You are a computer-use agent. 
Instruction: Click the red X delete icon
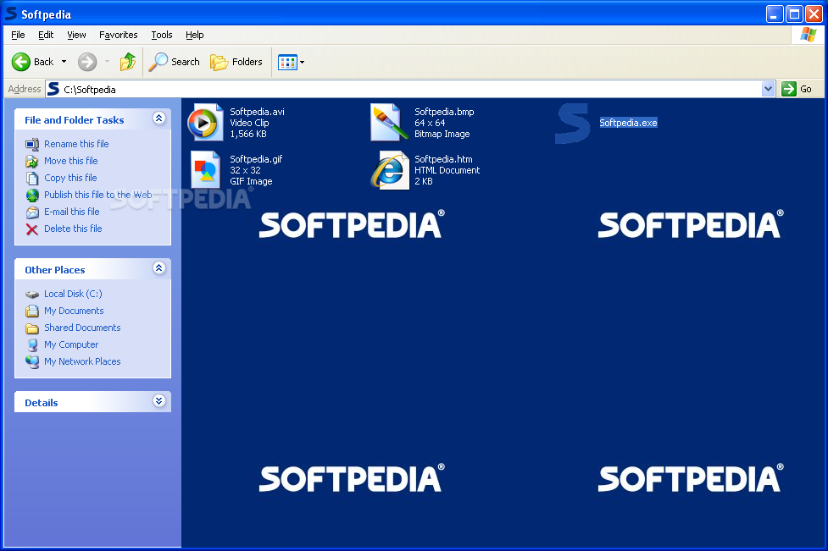click(32, 229)
